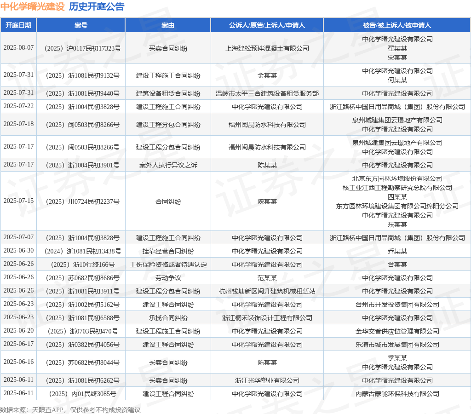Click plaintiff 范某某
The height and width of the screenshot is (414, 471).
267,278
